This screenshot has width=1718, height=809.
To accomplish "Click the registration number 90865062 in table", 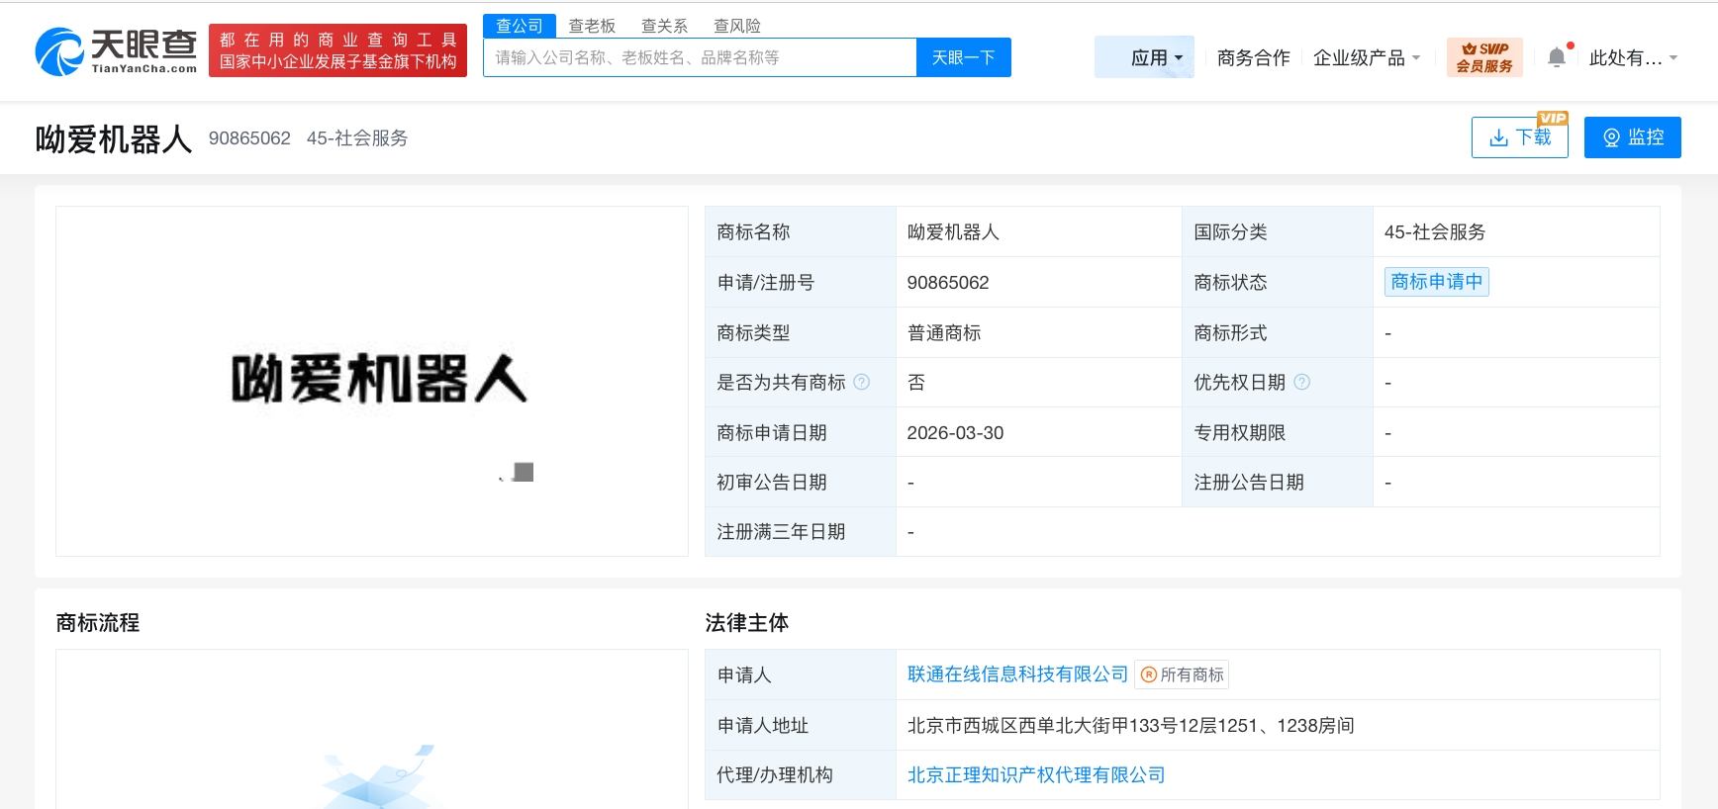I will tap(948, 282).
